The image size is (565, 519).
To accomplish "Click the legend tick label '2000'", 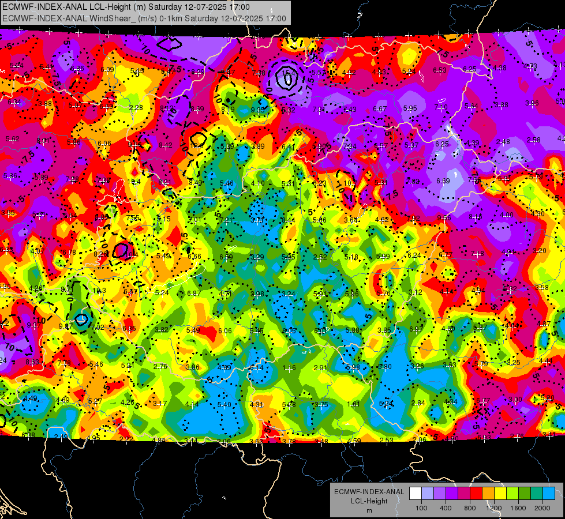I will coord(542,508).
